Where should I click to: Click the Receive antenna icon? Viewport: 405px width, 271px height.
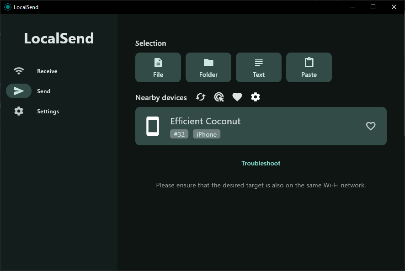pos(18,71)
